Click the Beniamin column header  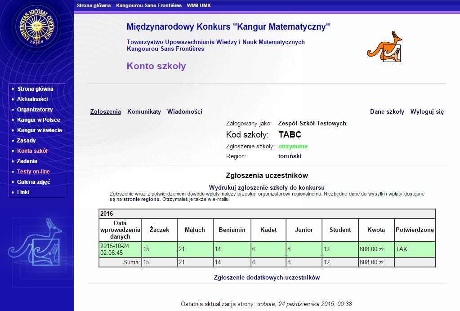click(x=232, y=230)
